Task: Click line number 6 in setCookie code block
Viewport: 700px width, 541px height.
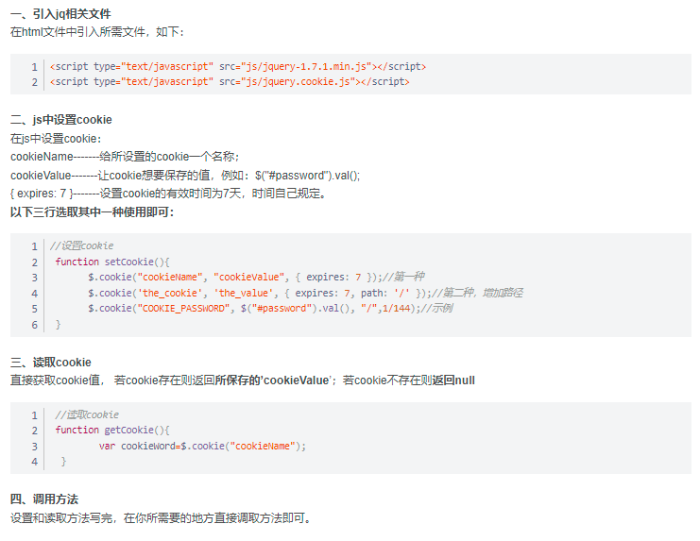Action: point(34,325)
